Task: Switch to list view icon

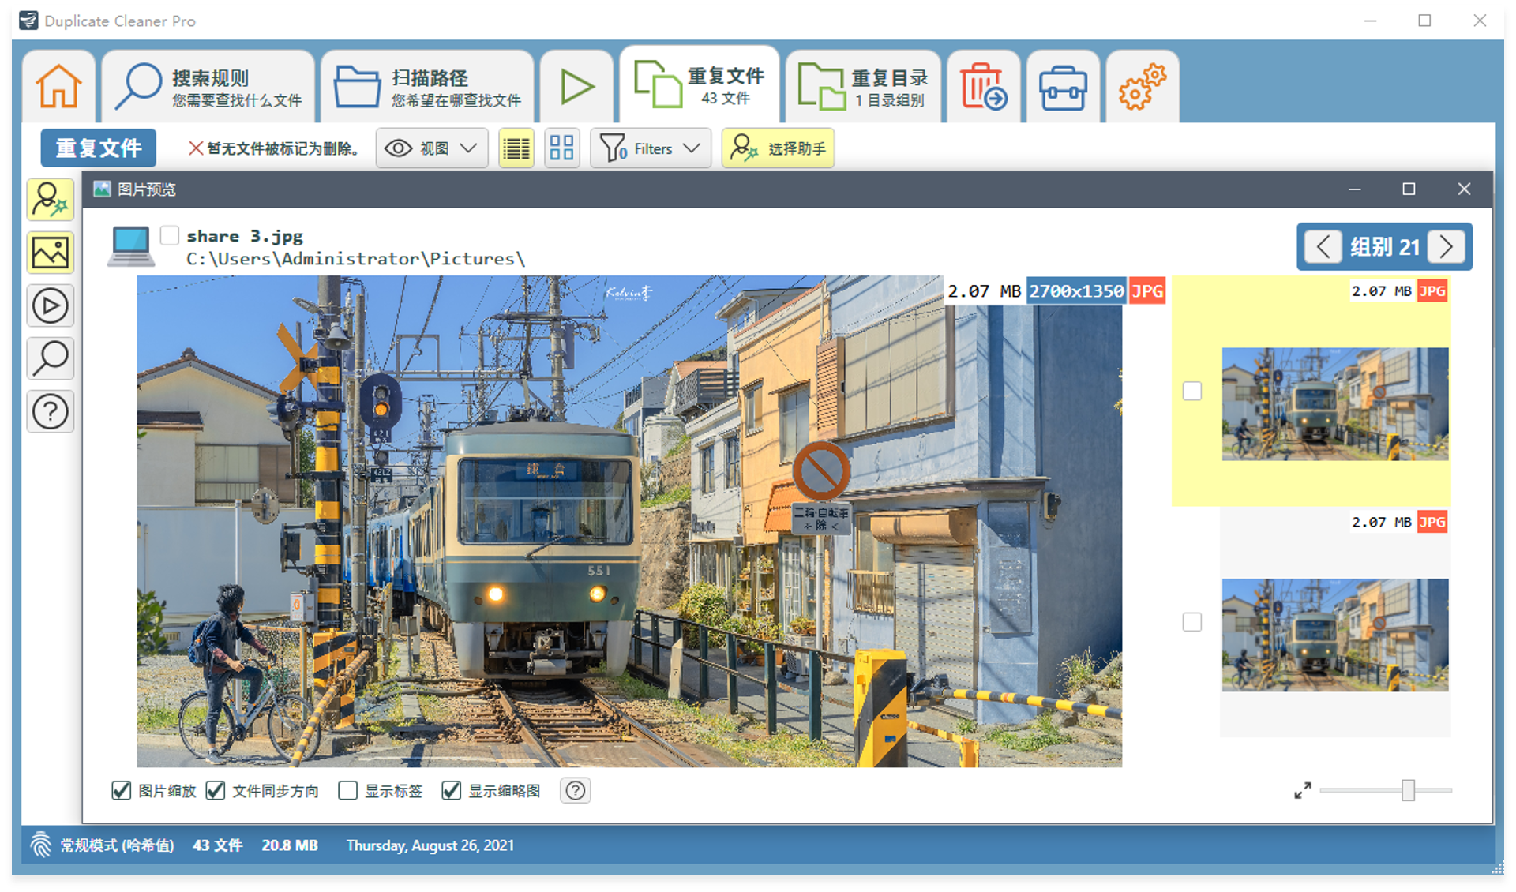Action: (x=516, y=148)
